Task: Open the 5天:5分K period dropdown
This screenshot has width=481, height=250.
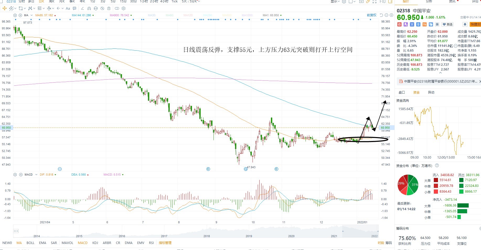Action: click(191, 2)
